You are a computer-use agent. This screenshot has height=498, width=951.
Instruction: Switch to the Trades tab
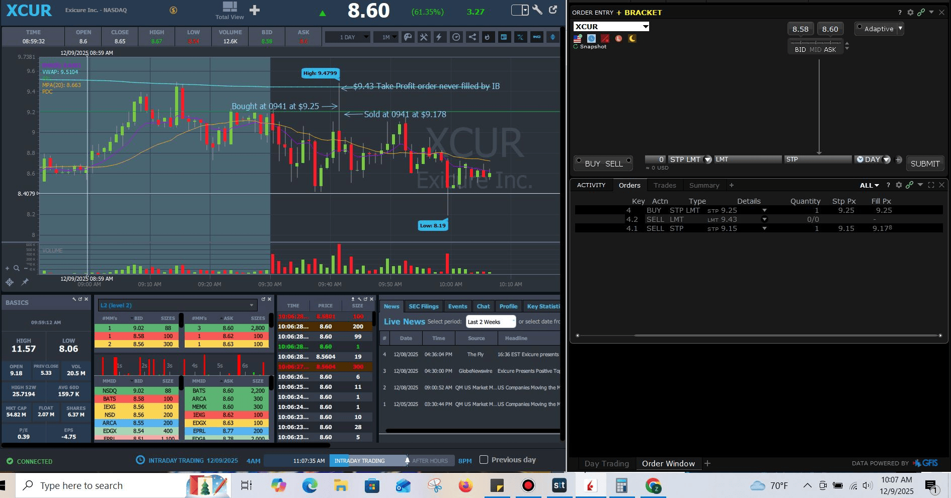point(664,185)
